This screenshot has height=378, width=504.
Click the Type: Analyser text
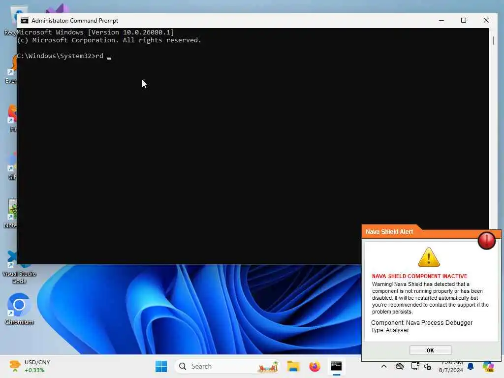pyautogui.click(x=390, y=330)
